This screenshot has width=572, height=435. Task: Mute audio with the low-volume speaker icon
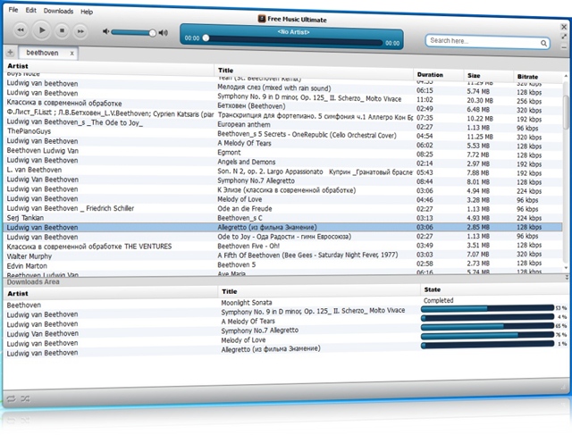(105, 32)
